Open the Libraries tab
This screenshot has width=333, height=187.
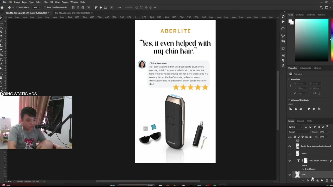point(317,68)
